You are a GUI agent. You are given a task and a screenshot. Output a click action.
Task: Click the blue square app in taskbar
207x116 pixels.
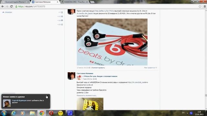pos(70,113)
